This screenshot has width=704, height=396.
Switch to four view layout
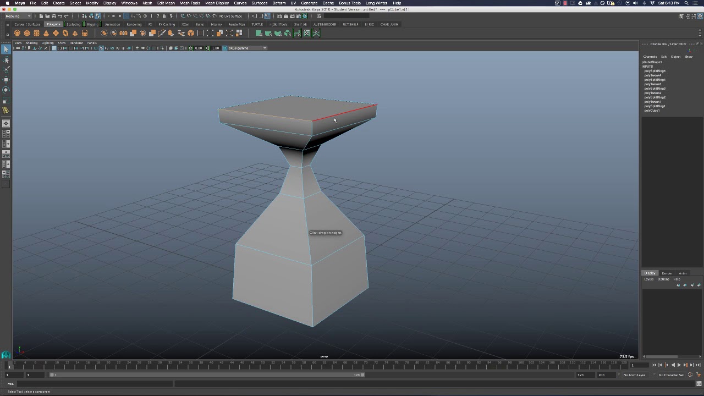pos(6,134)
